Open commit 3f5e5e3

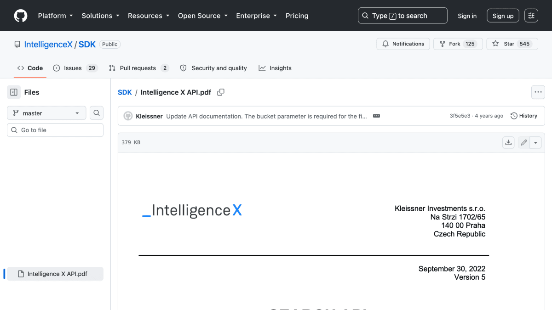pyautogui.click(x=460, y=116)
